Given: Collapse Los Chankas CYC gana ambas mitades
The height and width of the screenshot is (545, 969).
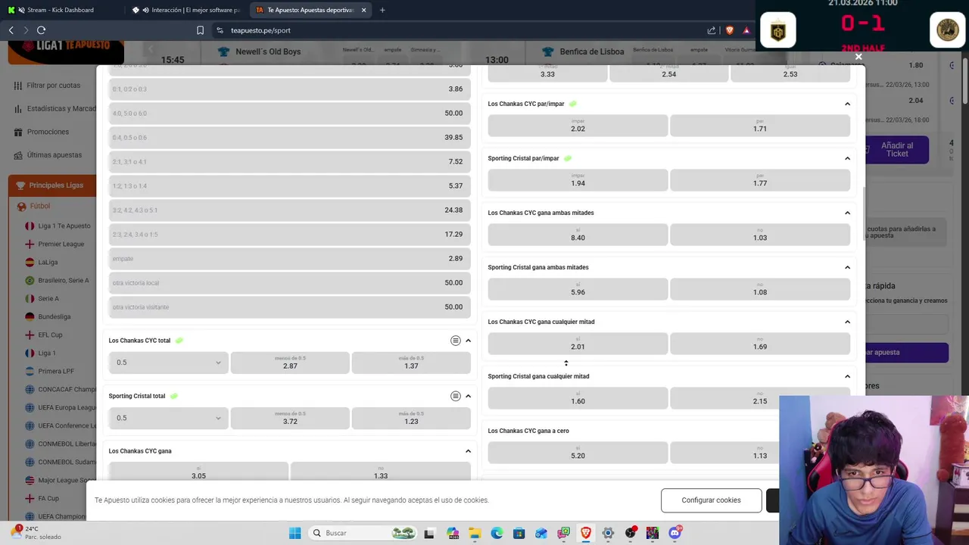Looking at the screenshot, I should 847,213.
